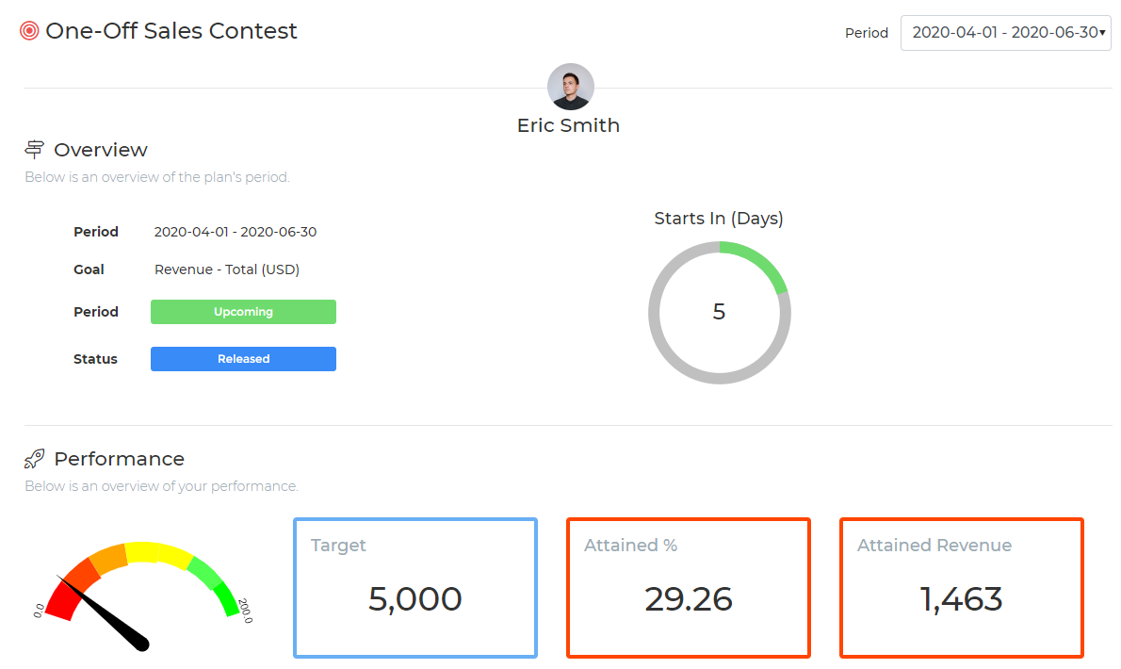
Task: Click the signpost icon next to Overview
Action: (x=35, y=150)
